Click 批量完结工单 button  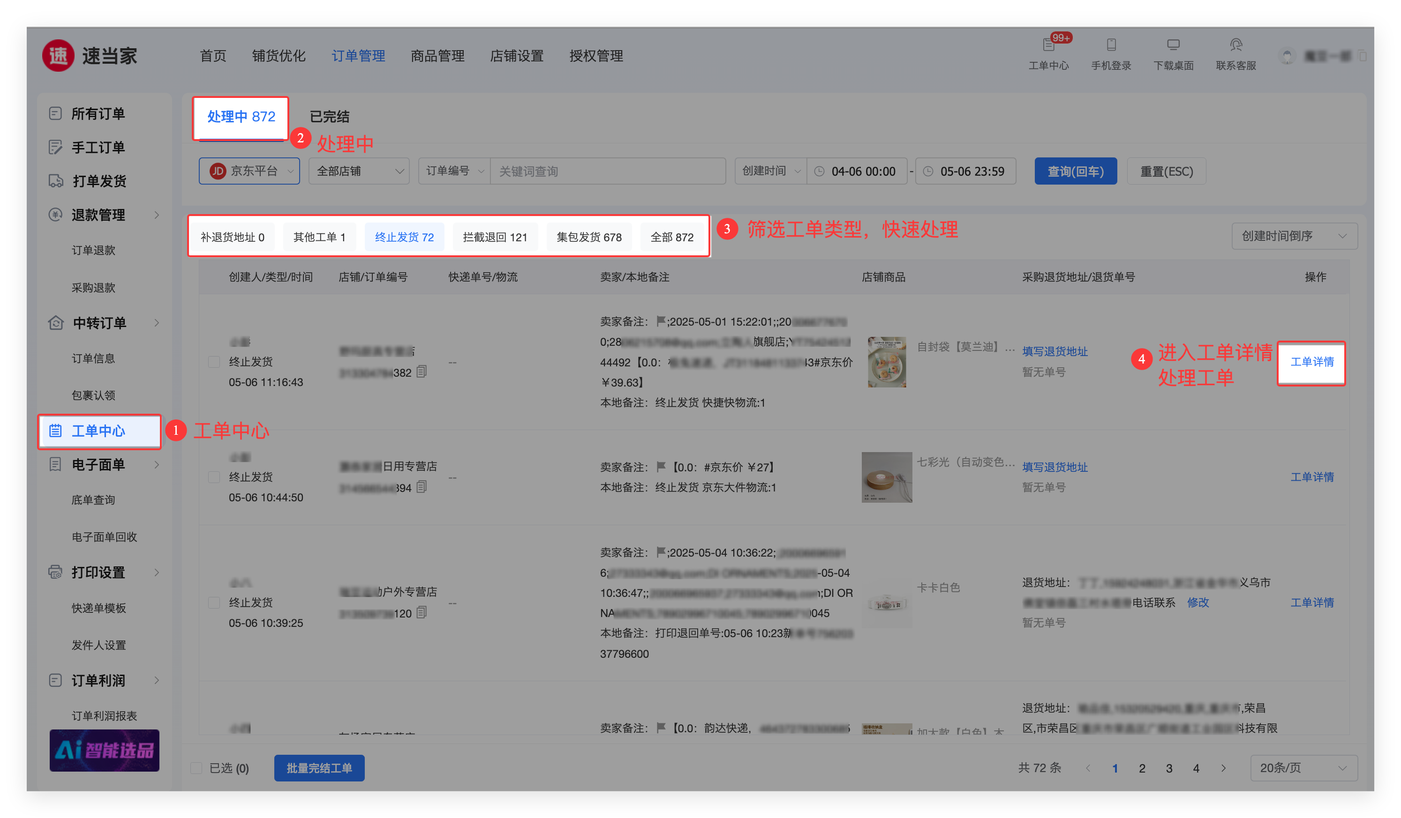(x=319, y=768)
